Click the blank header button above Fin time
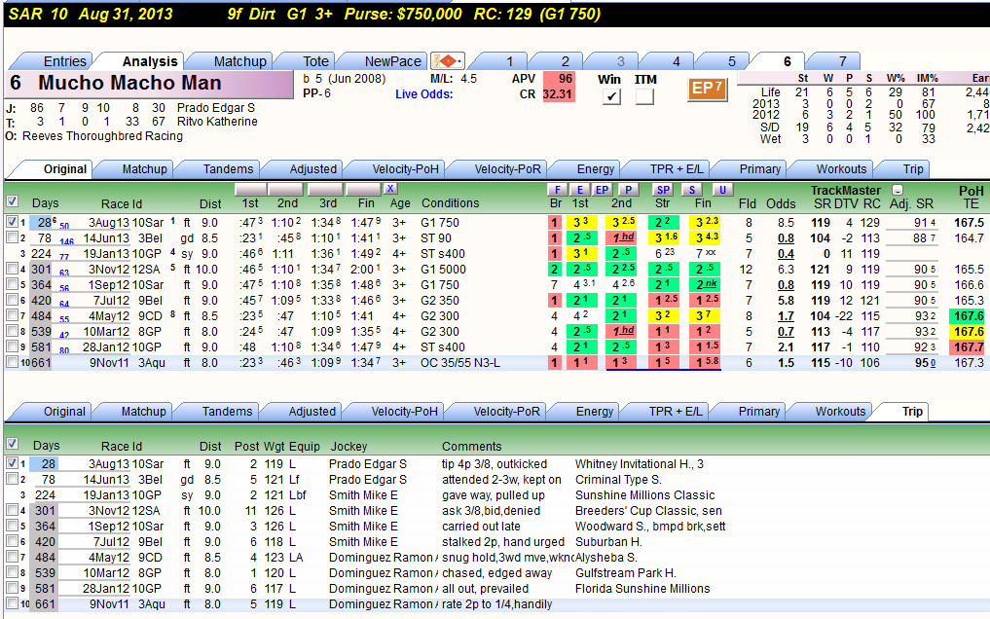 (x=364, y=189)
